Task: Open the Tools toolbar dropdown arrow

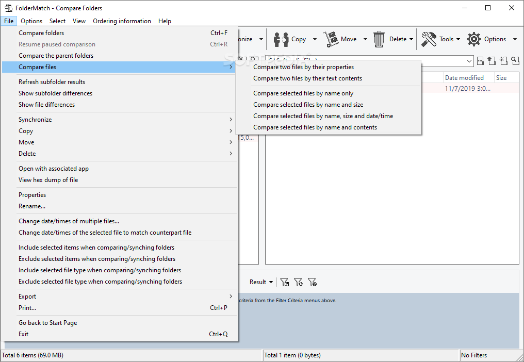Action: [x=458, y=39]
